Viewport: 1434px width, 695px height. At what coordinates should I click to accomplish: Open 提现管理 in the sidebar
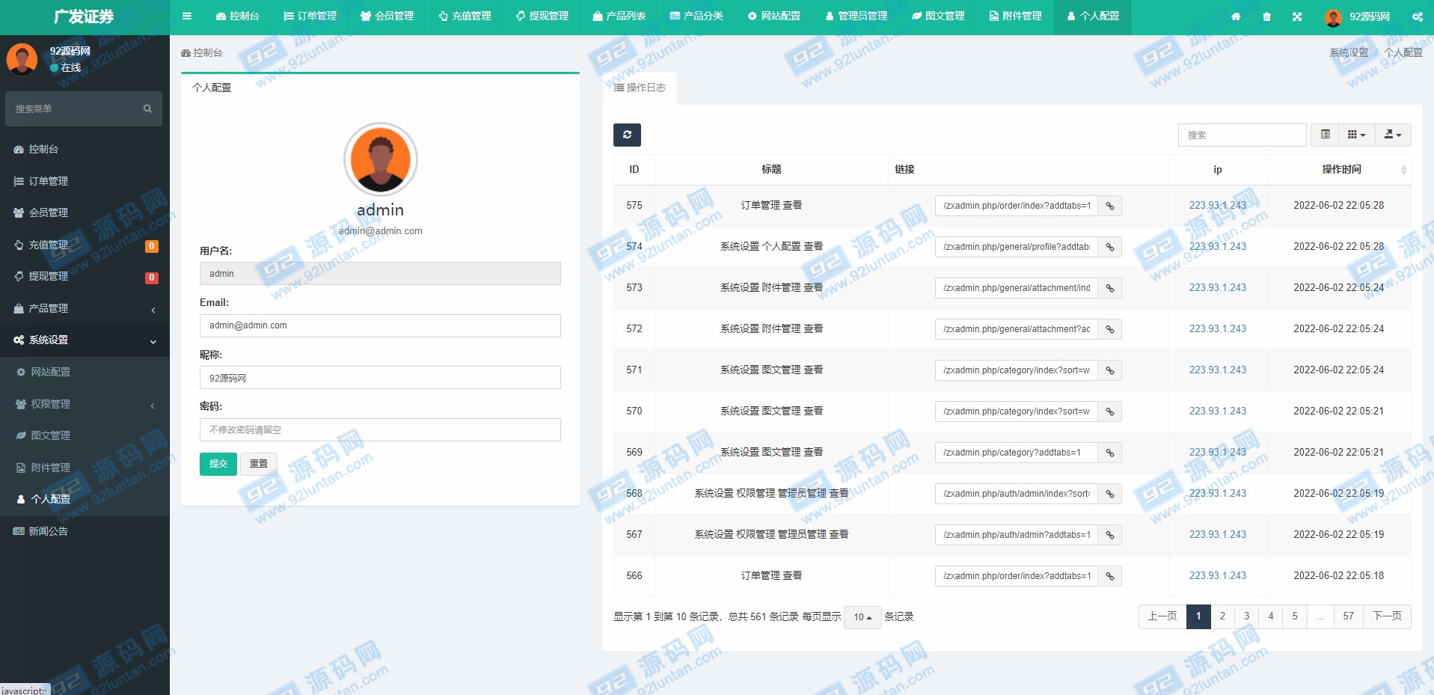point(85,276)
